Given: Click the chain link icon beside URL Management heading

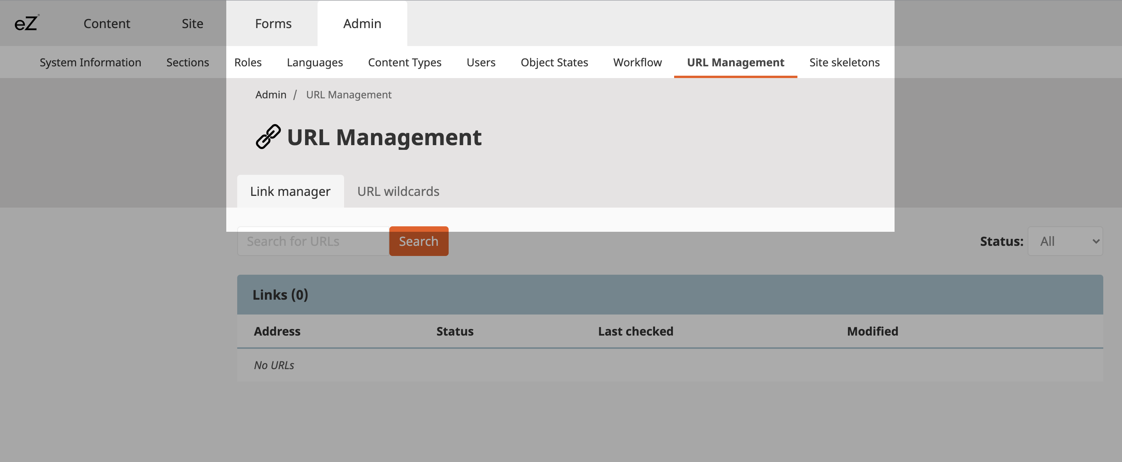Looking at the screenshot, I should click(x=268, y=137).
